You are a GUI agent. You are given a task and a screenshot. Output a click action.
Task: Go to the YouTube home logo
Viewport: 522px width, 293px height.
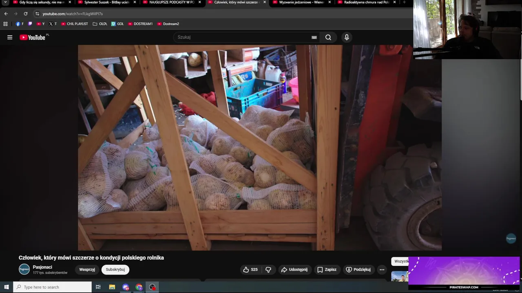33,37
